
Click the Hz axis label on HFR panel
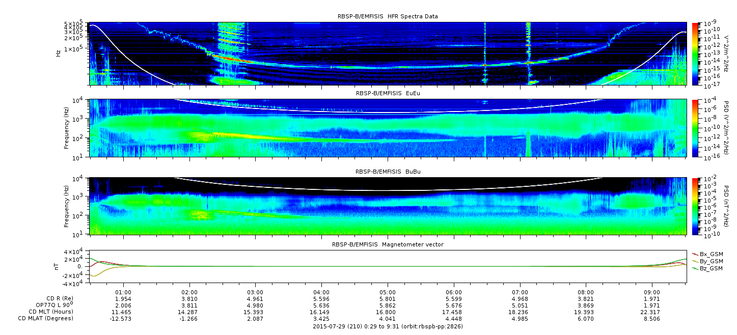tap(59, 52)
